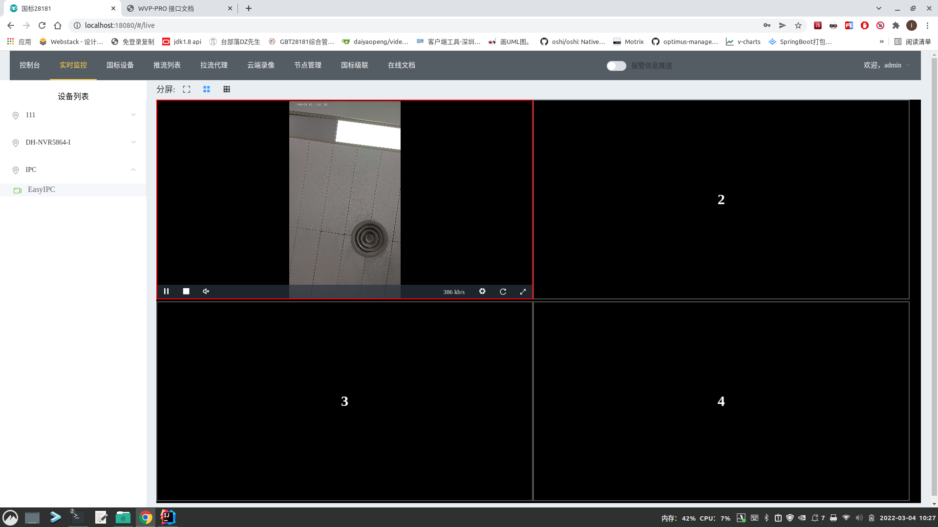The height and width of the screenshot is (527, 938).
Task: Open 应用 apps shortcut
Action: pos(19,42)
